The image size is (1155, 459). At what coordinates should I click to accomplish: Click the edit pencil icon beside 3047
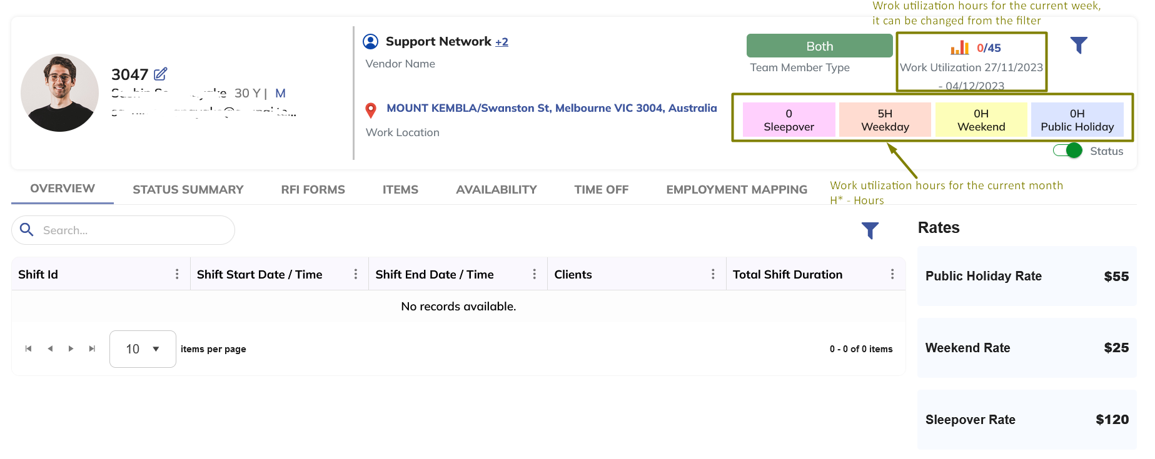click(x=160, y=74)
